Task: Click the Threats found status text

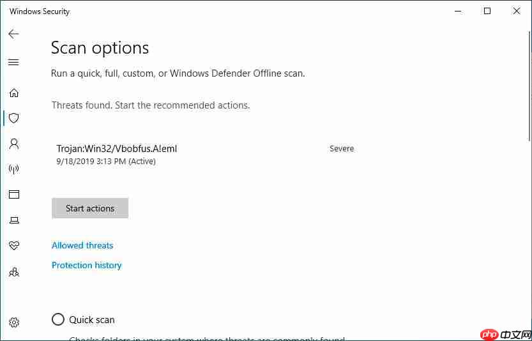Action: pyautogui.click(x=151, y=105)
